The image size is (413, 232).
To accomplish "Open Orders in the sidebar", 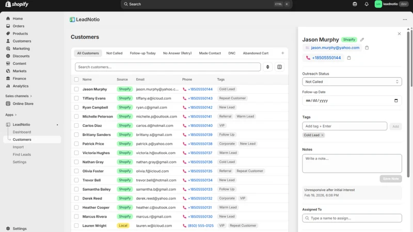I will pos(19,26).
